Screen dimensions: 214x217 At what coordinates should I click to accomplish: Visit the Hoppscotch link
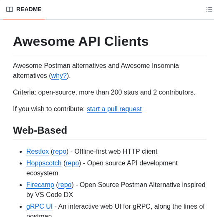(44, 163)
